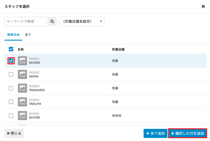The image size is (210, 141).
Task: Click the 閉じる button
Action: pos(14,133)
